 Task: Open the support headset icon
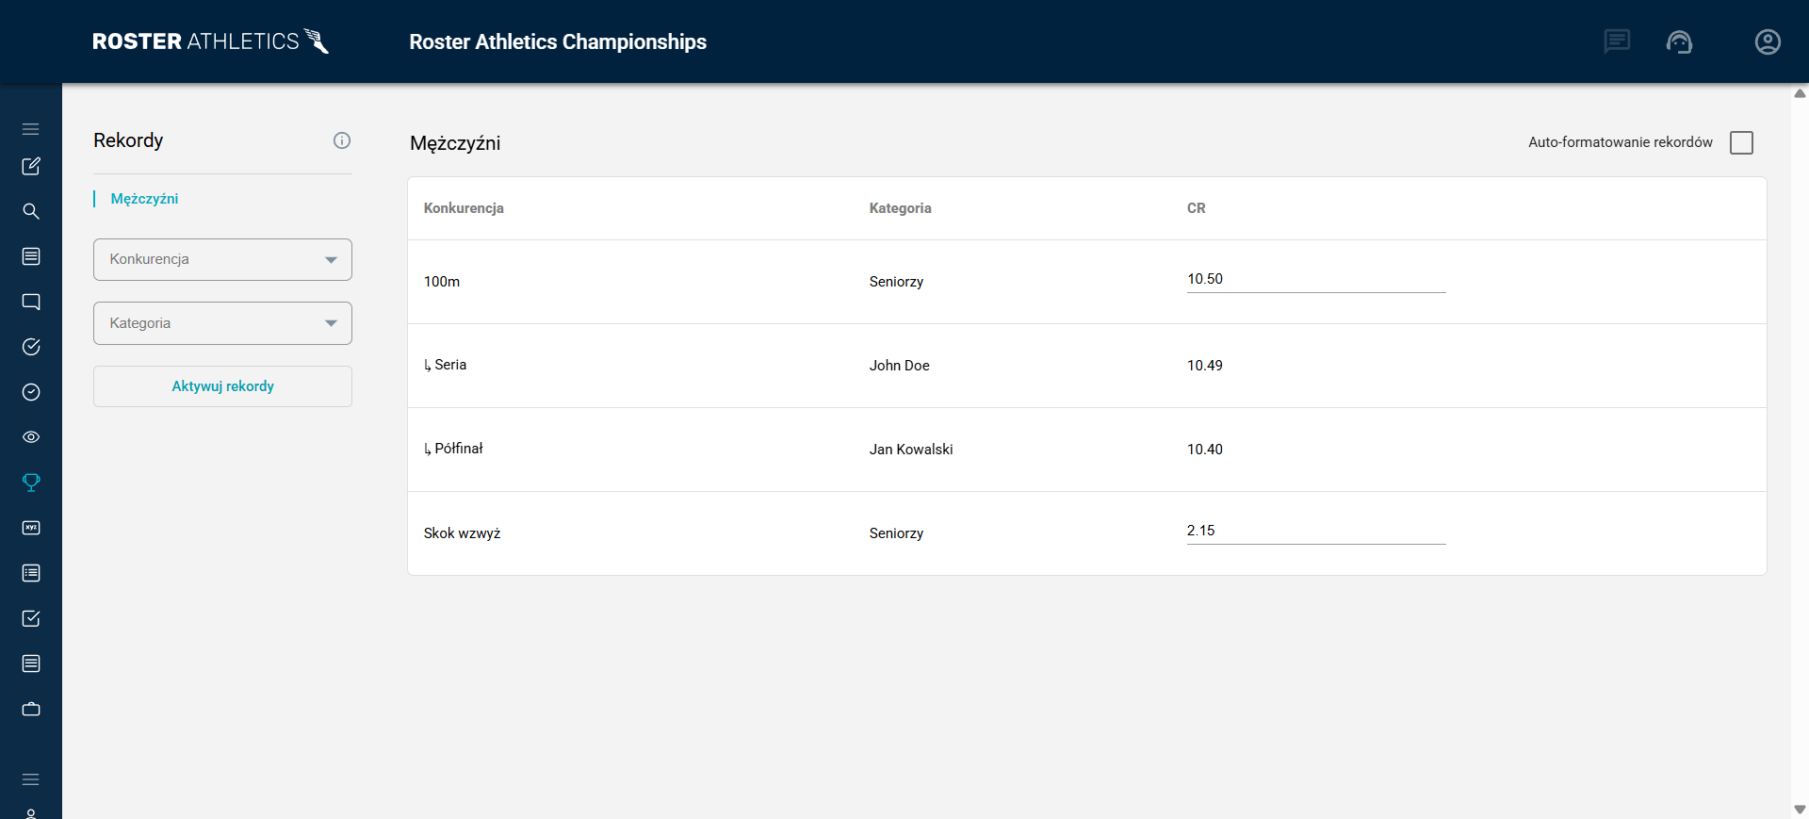[x=1679, y=41]
